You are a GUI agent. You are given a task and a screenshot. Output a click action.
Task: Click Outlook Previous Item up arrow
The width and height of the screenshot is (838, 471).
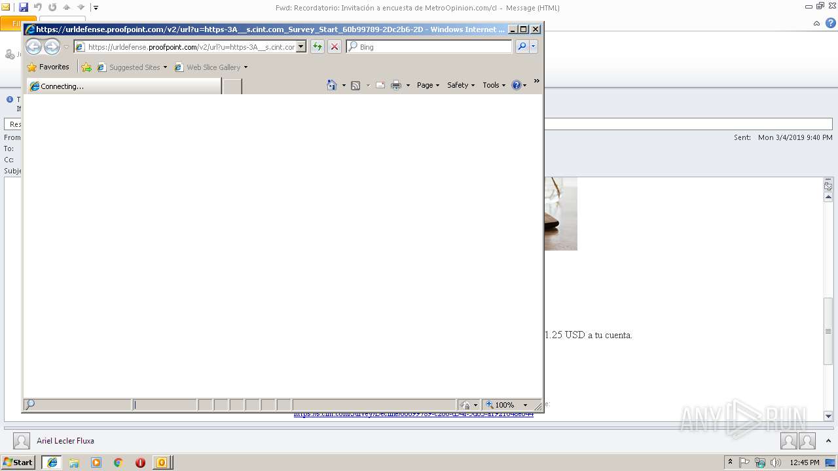tap(67, 7)
